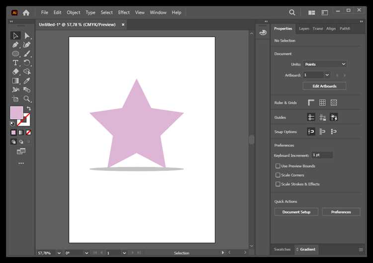Choose the Direct Selection tool
Viewport: 373px width, 263px height.
pos(27,36)
